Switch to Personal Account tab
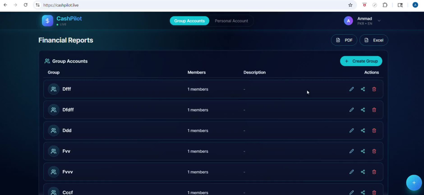Viewport: 424px width, 195px height. pos(231,21)
